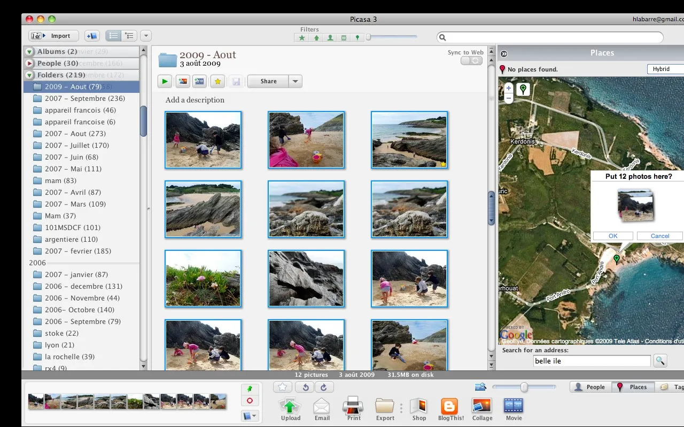684x427 pixels.
Task: Collapse the Places panel with double-arrow button
Action: point(504,53)
